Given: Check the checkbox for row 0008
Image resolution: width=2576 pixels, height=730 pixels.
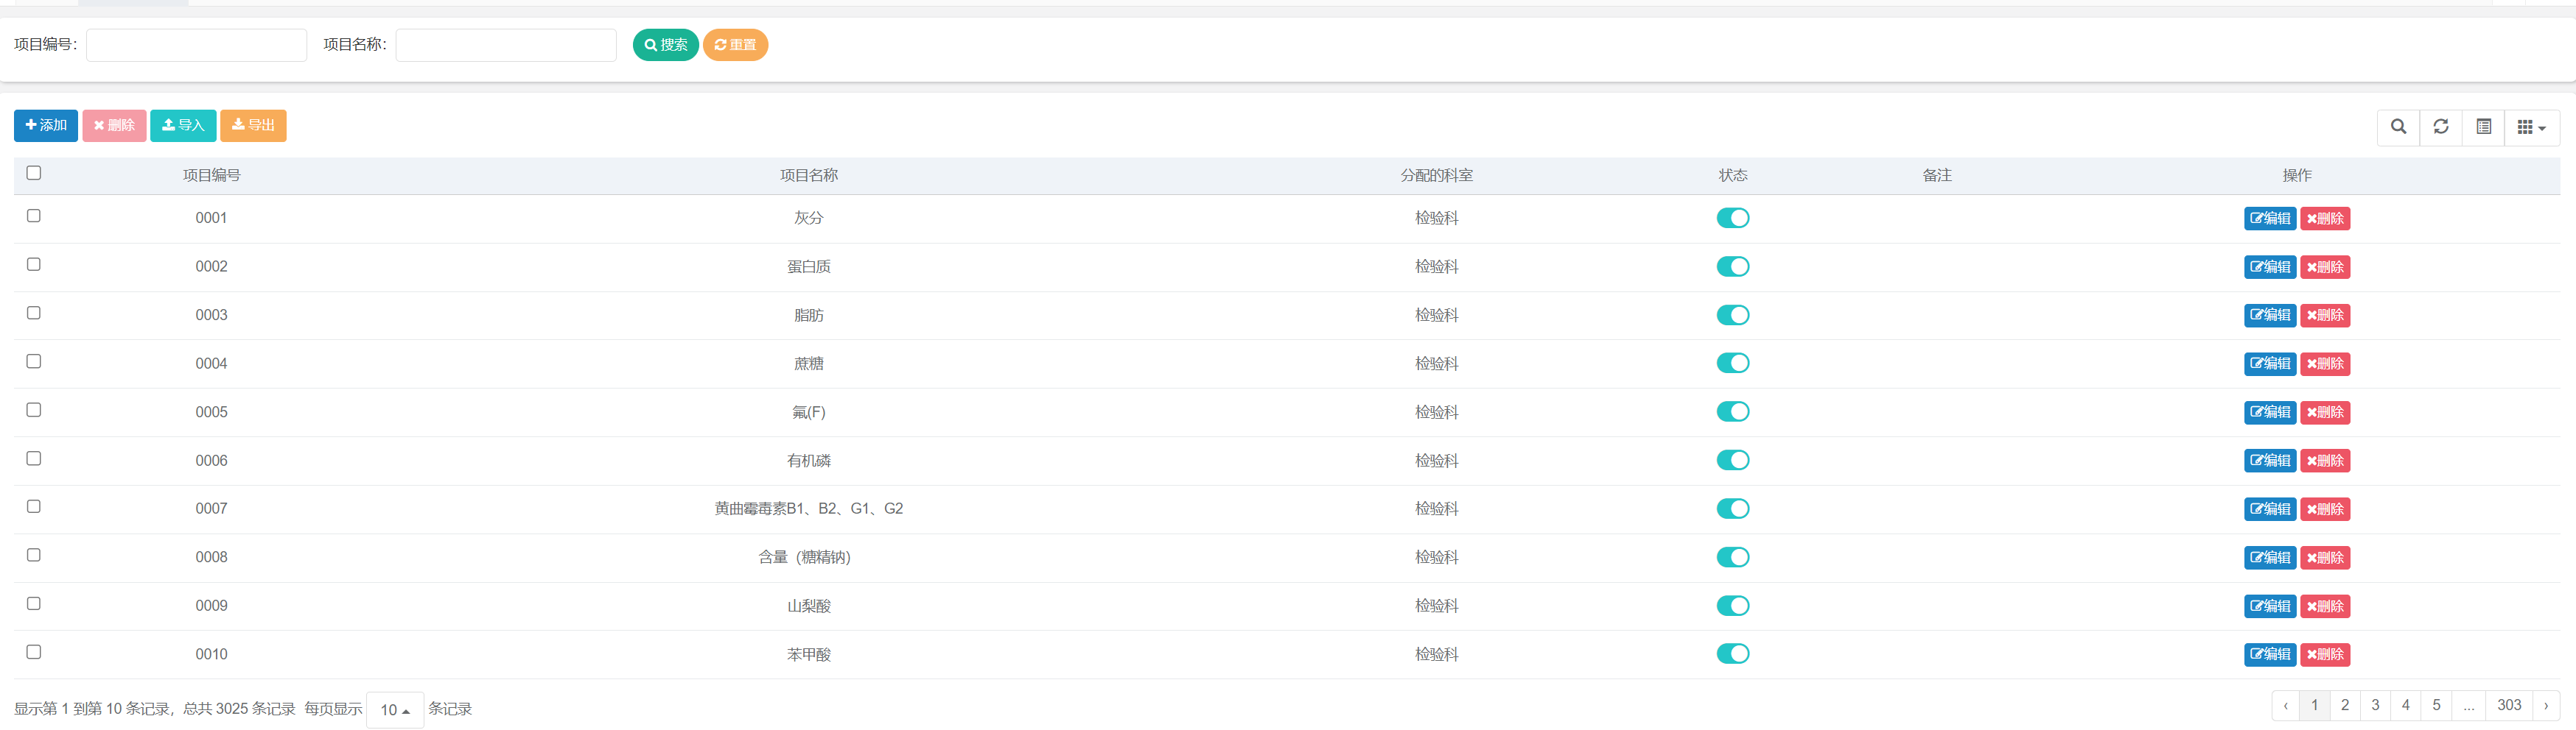Looking at the screenshot, I should pyautogui.click(x=34, y=556).
